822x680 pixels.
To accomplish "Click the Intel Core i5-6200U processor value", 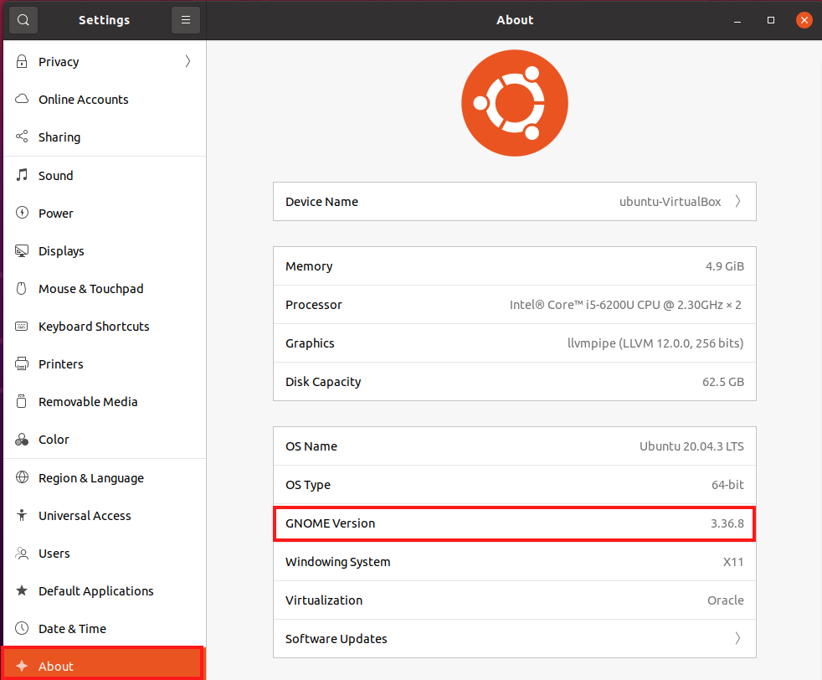I will click(x=625, y=305).
